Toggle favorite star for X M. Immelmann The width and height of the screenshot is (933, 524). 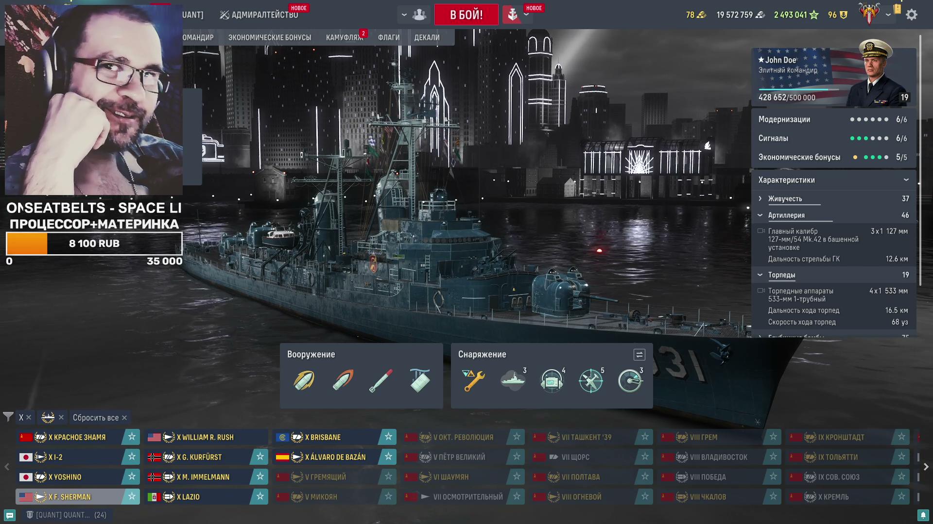point(260,476)
